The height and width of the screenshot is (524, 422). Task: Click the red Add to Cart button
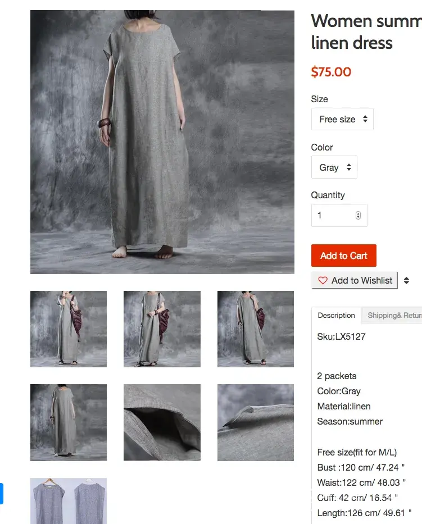coord(344,256)
